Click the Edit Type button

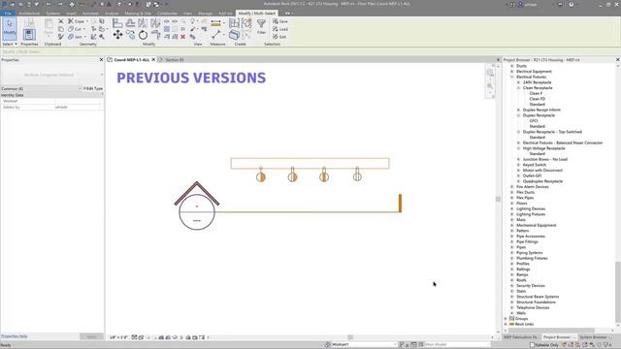[x=93, y=88]
